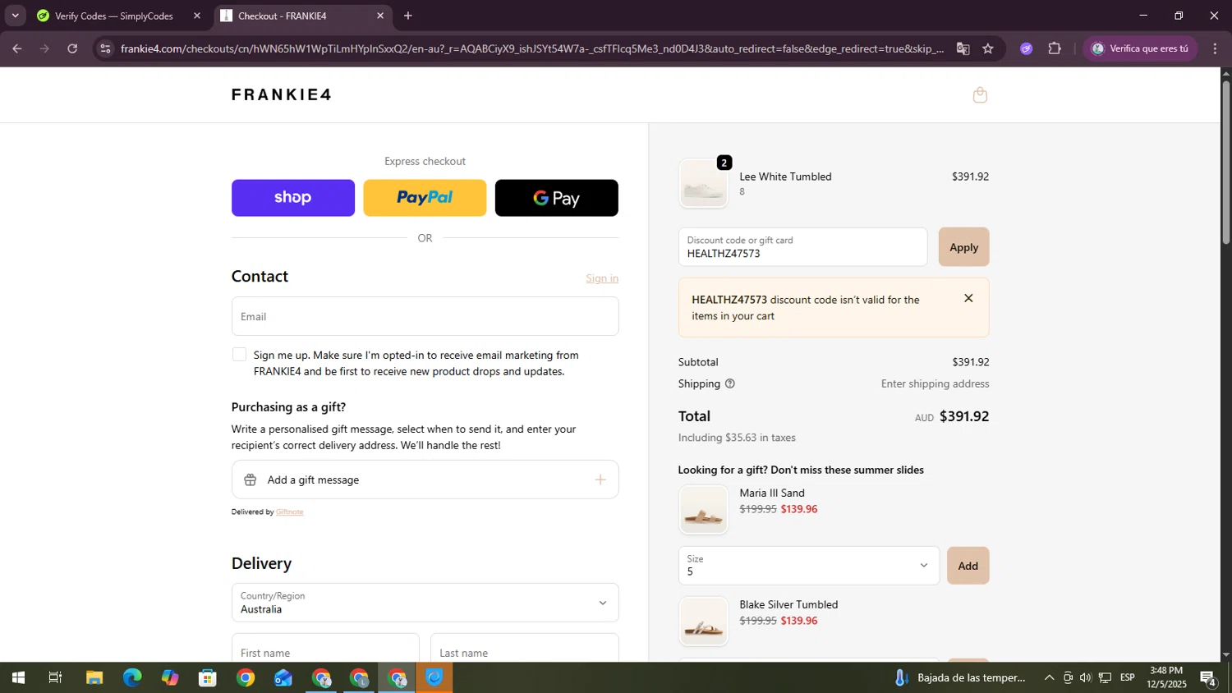Click the Sign in link
The height and width of the screenshot is (693, 1232).
[x=602, y=278]
